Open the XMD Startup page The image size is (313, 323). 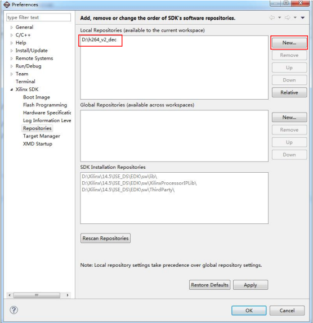38,144
